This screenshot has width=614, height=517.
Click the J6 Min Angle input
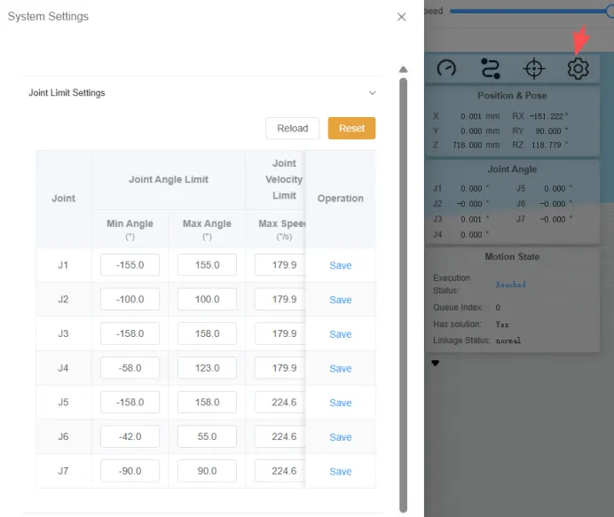[x=130, y=436]
